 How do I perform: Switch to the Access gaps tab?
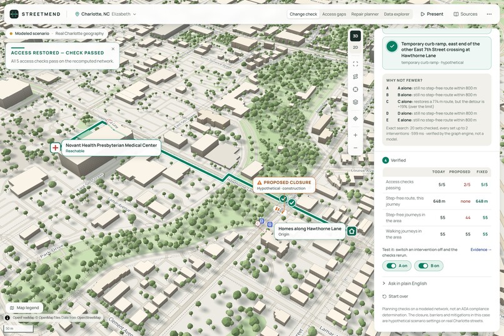pos(334,14)
